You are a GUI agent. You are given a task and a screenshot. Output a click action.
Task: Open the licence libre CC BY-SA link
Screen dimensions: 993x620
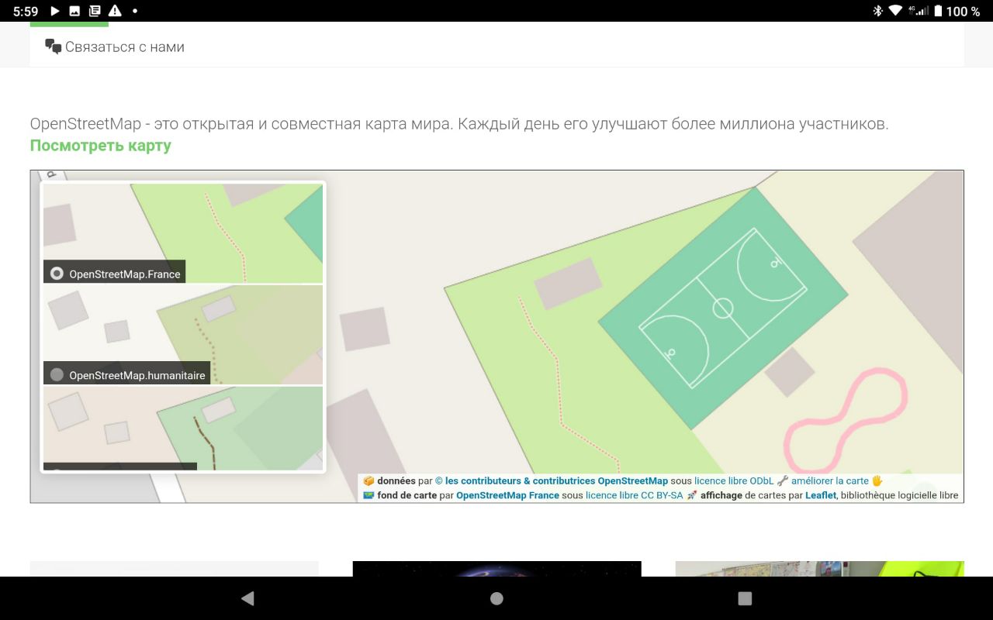pyautogui.click(x=635, y=495)
